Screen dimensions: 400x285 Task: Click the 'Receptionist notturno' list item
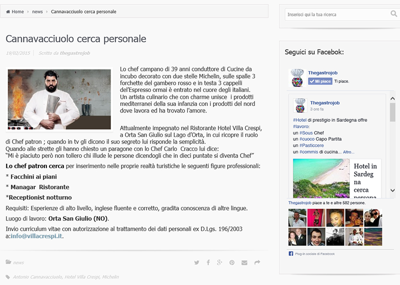click(x=40, y=197)
